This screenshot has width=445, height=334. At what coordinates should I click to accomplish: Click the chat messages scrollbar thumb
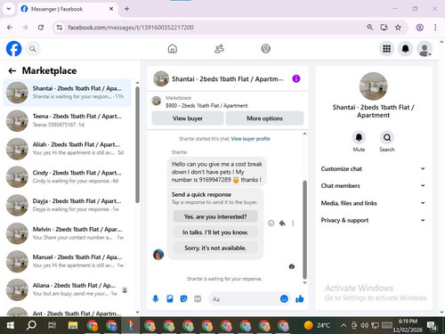[x=304, y=229]
